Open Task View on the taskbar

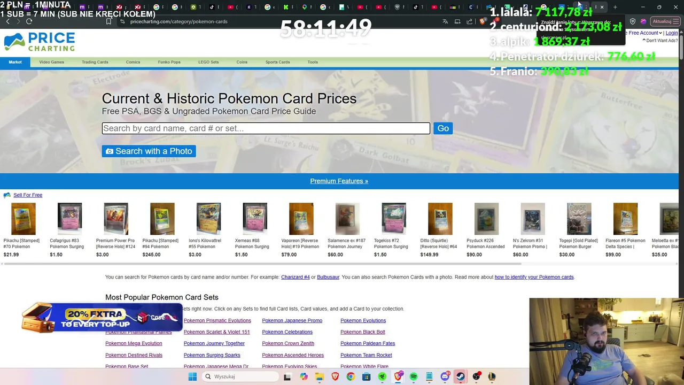pos(287,376)
